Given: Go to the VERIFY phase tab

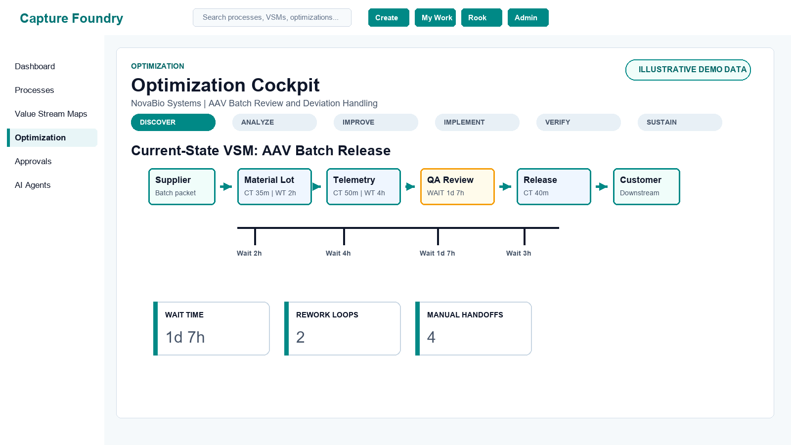Looking at the screenshot, I should click(578, 122).
